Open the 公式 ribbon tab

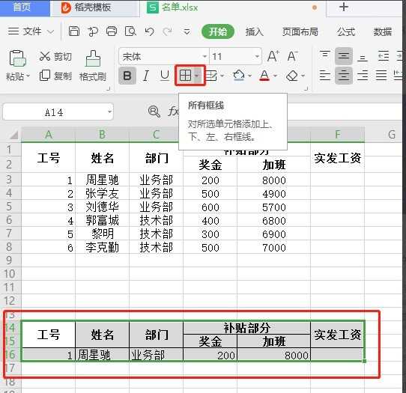[x=346, y=31]
